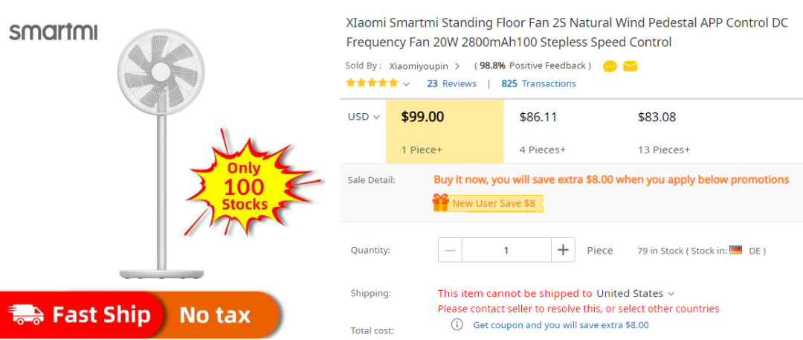This screenshot has height=340, width=803.
Task: Click the yellow chat message icon
Action: tap(610, 66)
